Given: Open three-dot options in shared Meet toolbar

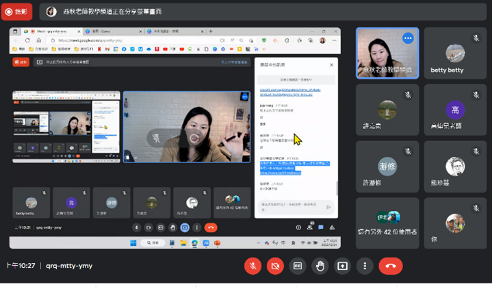Looking at the screenshot, I should click(197, 227).
